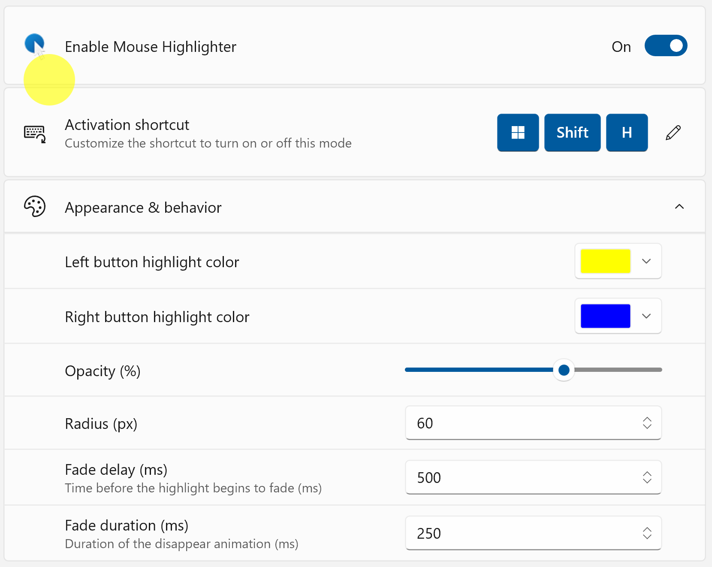This screenshot has height=567, width=712.
Task: Click the blue right button color swatch
Action: (605, 316)
